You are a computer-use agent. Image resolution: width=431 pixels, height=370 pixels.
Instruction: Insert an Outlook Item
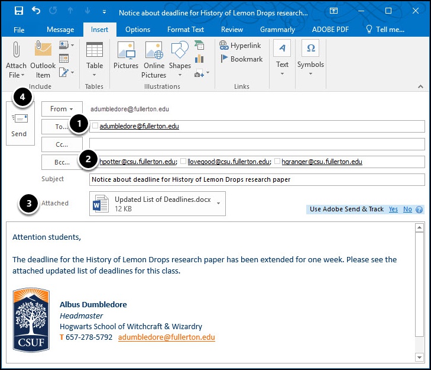click(43, 59)
